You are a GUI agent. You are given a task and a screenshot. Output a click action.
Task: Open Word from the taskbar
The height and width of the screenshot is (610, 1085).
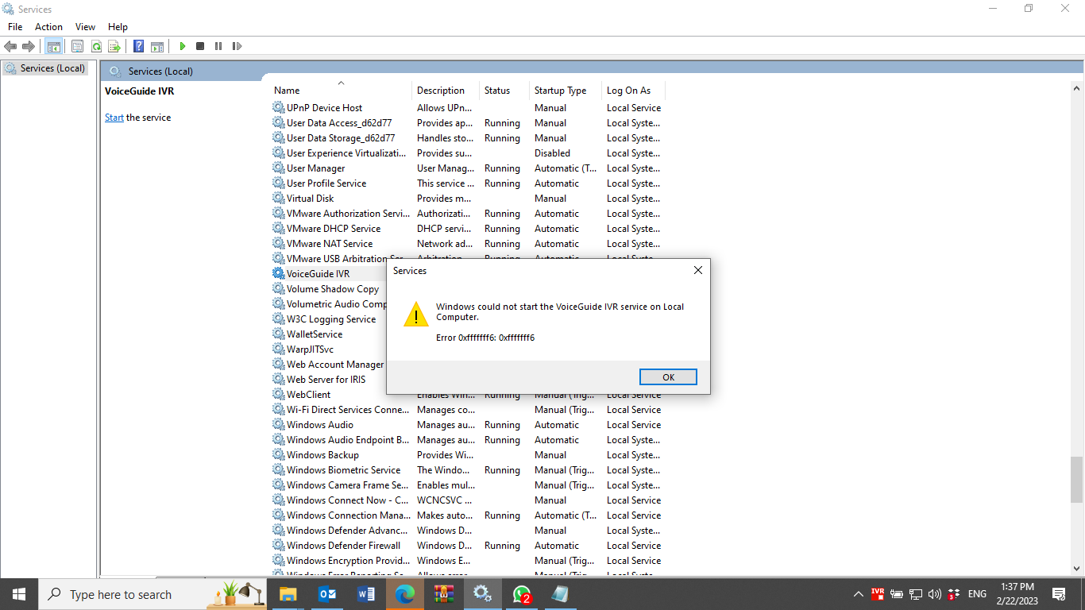pyautogui.click(x=365, y=594)
